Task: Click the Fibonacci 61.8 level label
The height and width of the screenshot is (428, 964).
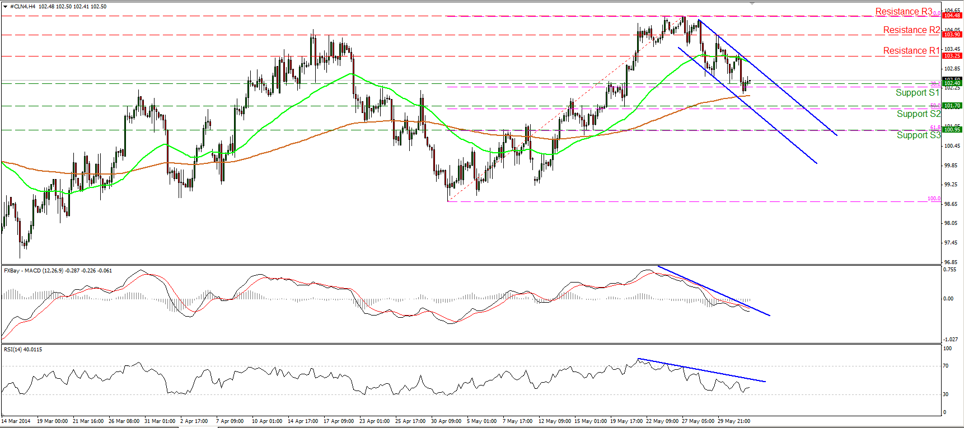Action: tap(935, 128)
